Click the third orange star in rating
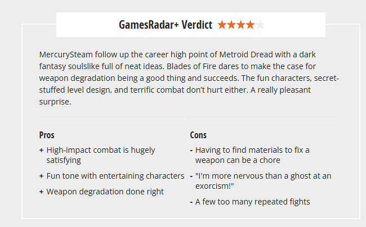This screenshot has height=227, width=366. coord(241,25)
